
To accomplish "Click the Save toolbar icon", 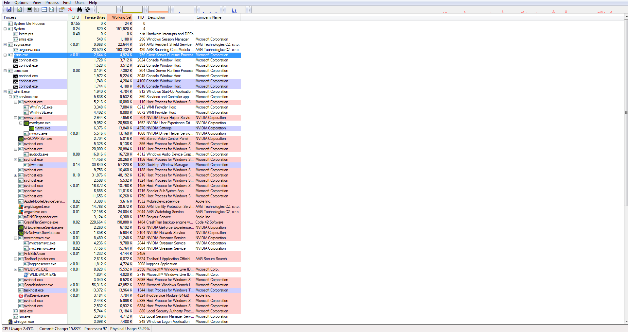I will (x=9, y=9).
